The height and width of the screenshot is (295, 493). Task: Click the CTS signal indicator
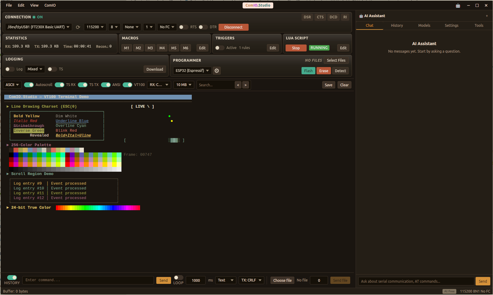(x=320, y=17)
